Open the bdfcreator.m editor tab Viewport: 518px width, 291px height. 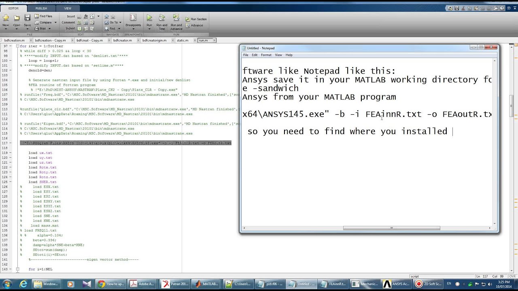coord(123,40)
